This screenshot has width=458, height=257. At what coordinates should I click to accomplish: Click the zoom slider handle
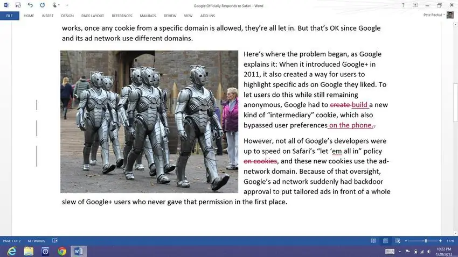(426, 241)
